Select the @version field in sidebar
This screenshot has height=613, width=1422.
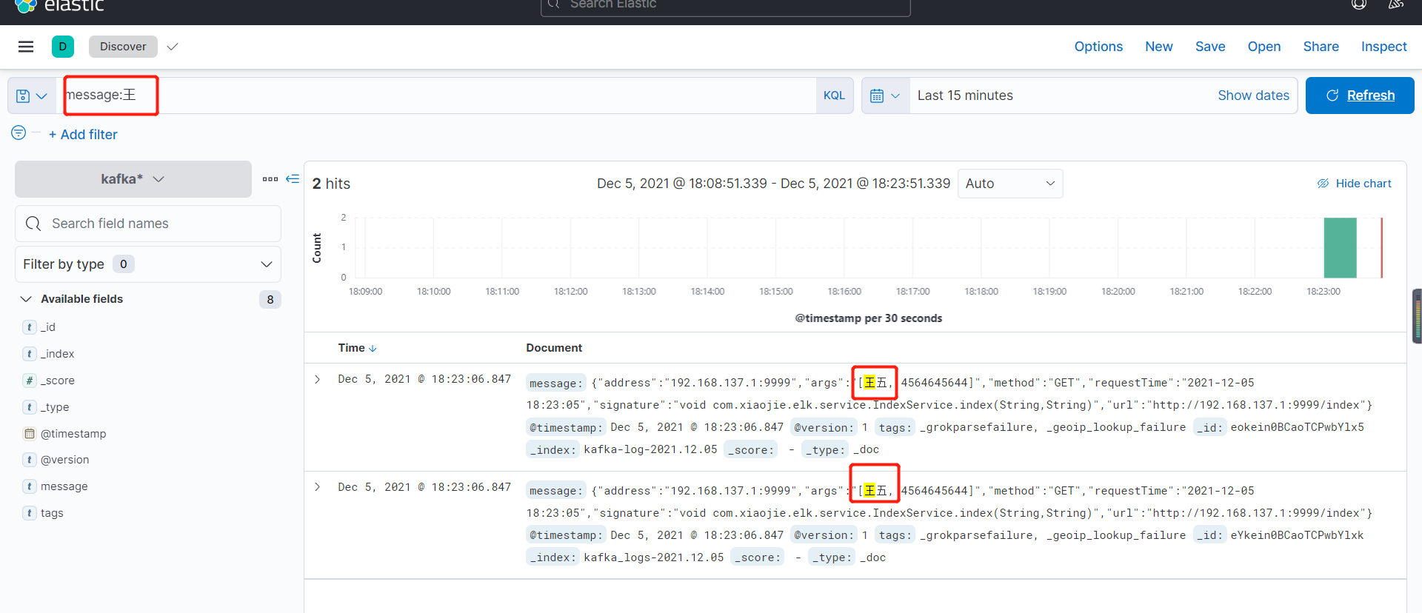tap(65, 460)
